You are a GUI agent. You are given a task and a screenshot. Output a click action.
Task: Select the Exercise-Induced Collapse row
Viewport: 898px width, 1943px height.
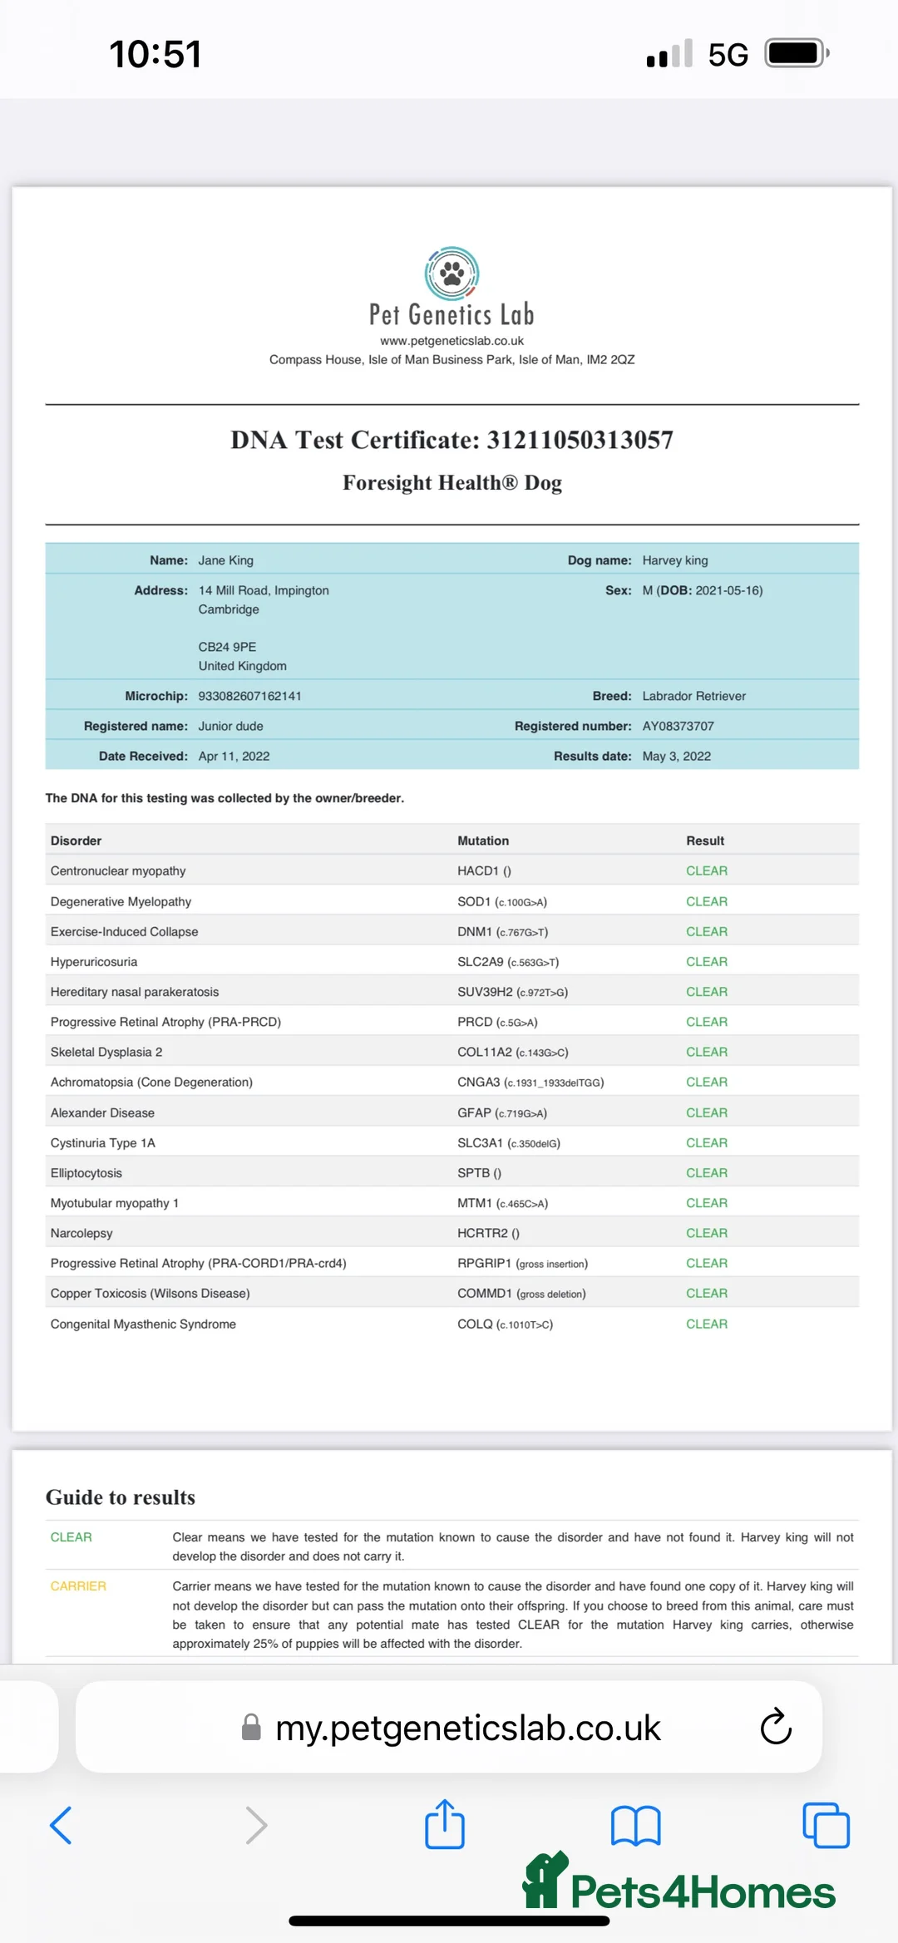coord(125,931)
